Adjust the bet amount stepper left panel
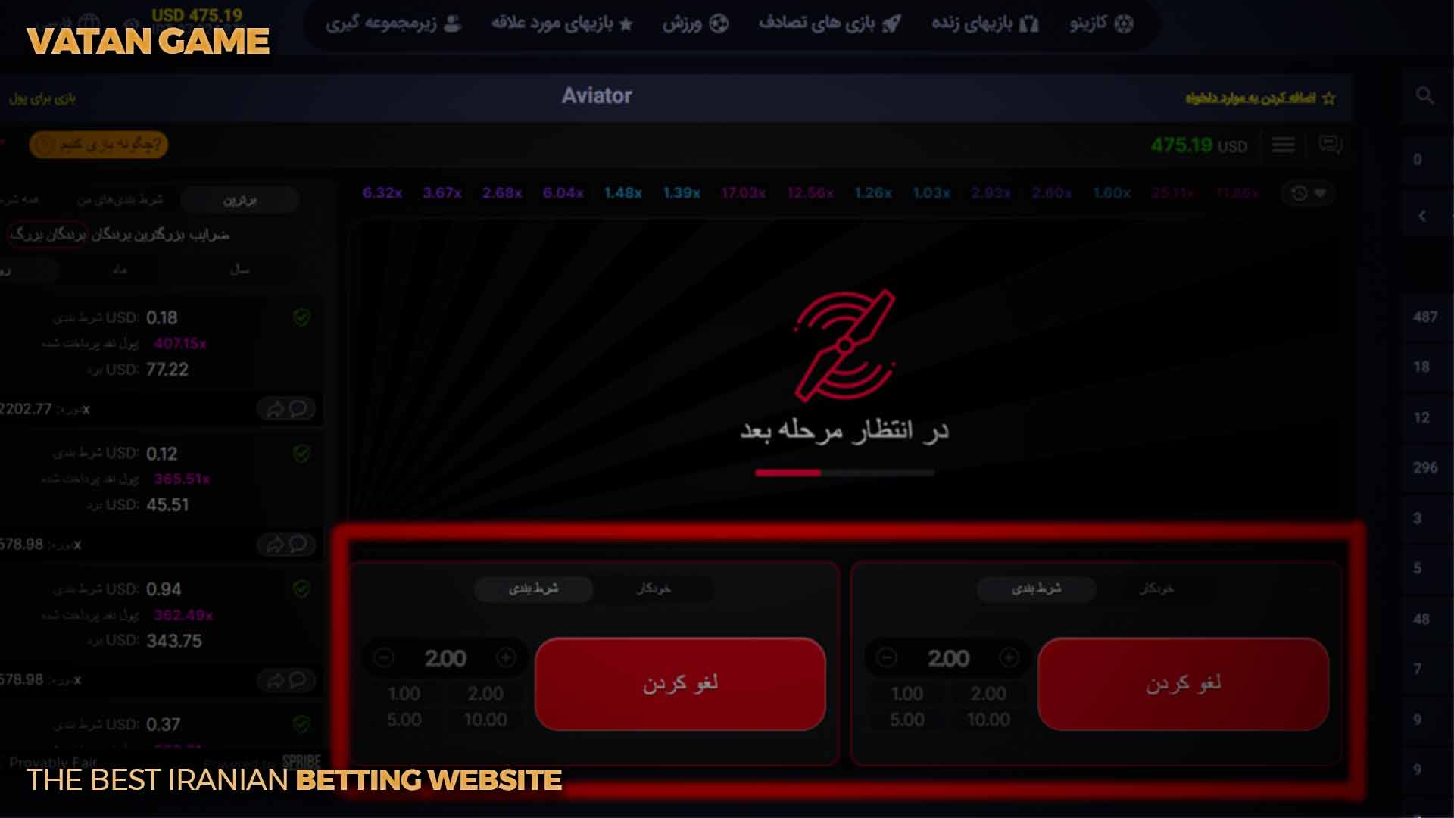The width and height of the screenshot is (1454, 818). pos(445,658)
